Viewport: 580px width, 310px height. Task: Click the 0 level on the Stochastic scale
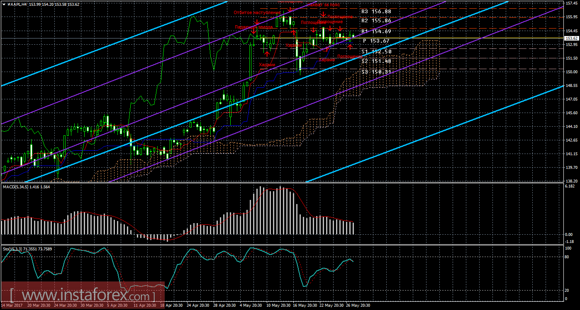567,299
